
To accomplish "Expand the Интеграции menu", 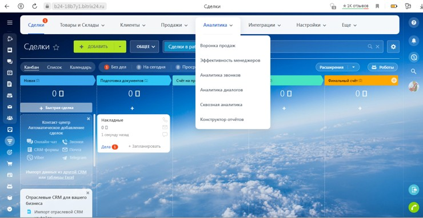I will (x=265, y=25).
